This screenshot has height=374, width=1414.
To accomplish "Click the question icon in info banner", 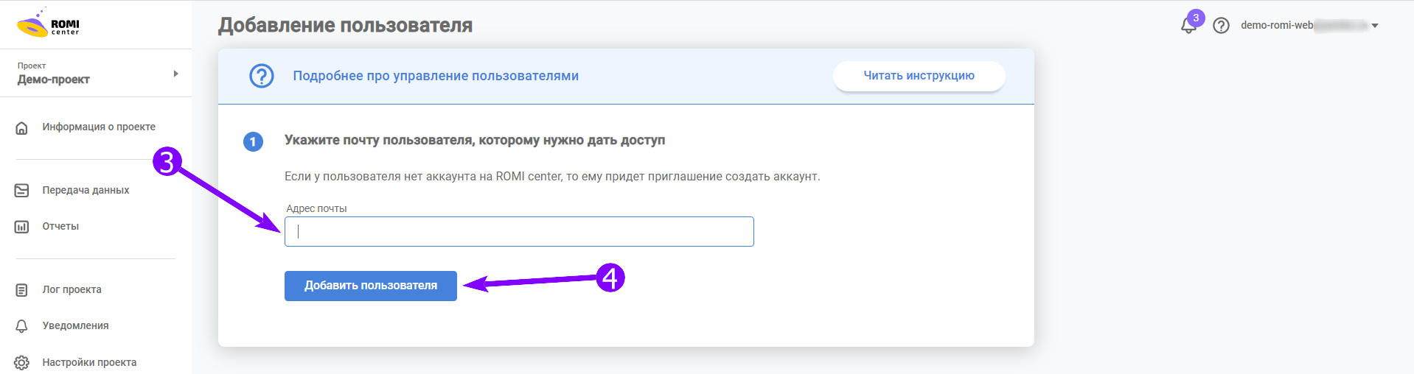I will 262,76.
